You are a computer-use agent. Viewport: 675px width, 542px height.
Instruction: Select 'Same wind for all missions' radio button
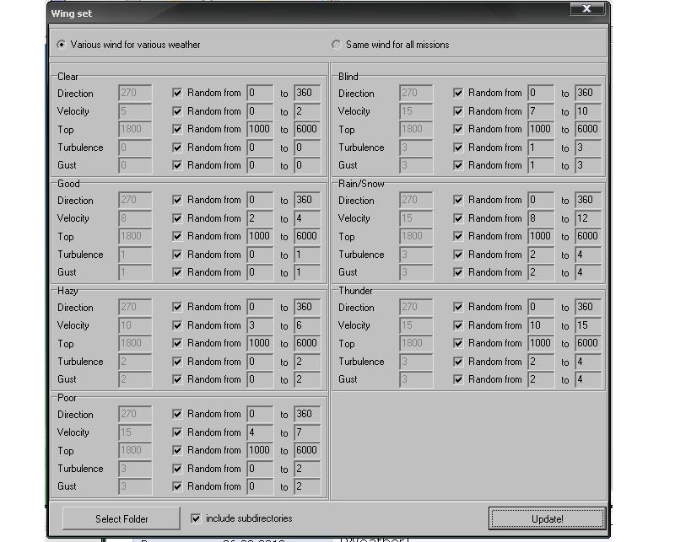click(336, 45)
